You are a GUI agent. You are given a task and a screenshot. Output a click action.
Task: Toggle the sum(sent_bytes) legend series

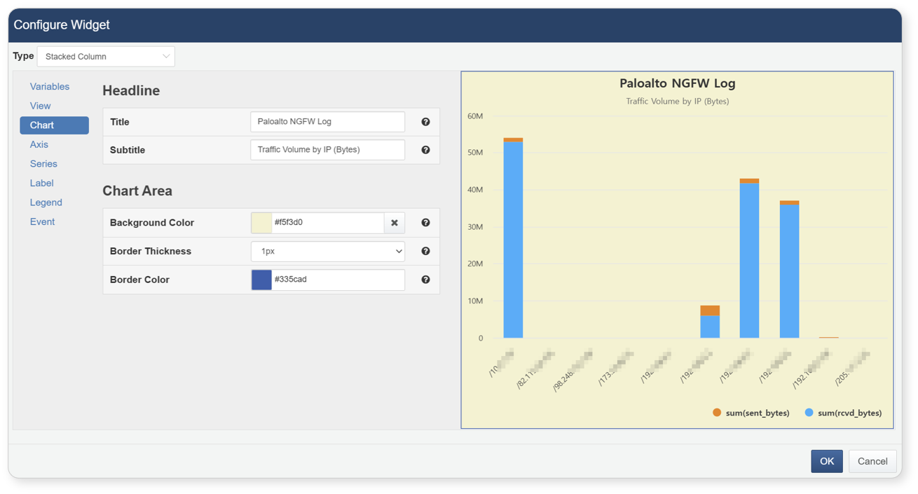click(x=751, y=413)
